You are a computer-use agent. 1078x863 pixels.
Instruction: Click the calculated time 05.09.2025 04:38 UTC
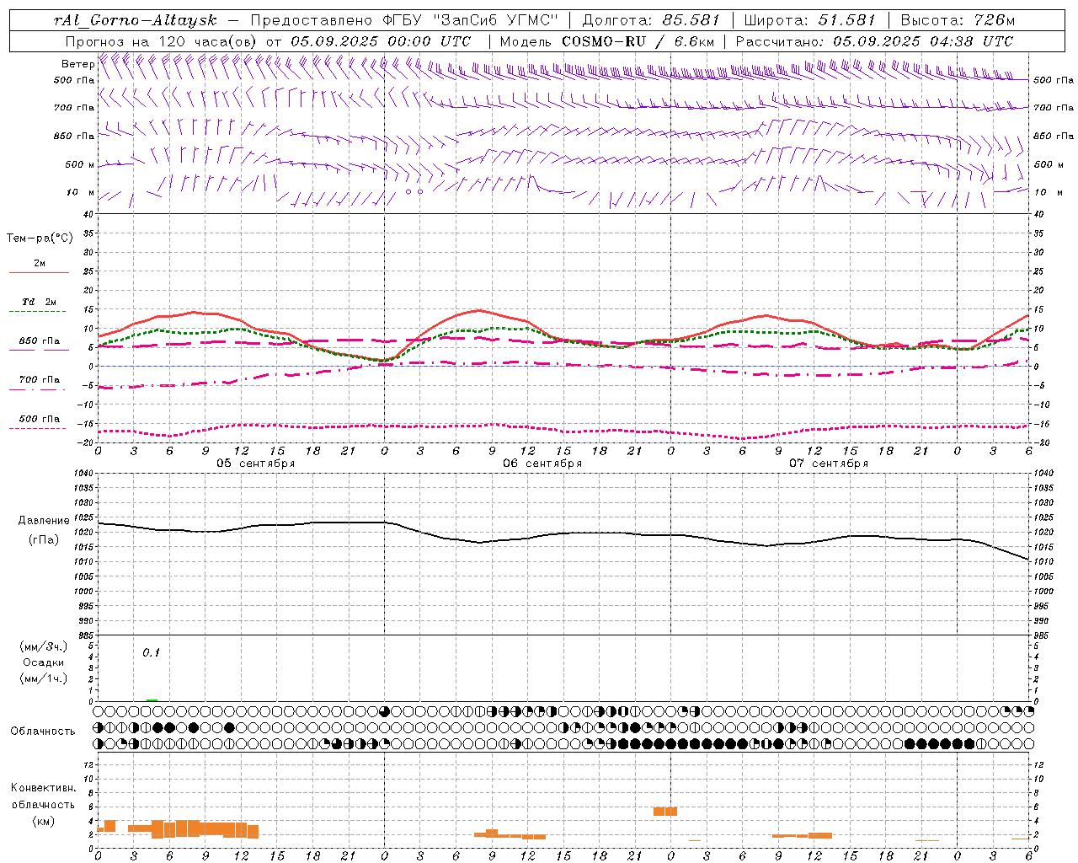pyautogui.click(x=923, y=41)
